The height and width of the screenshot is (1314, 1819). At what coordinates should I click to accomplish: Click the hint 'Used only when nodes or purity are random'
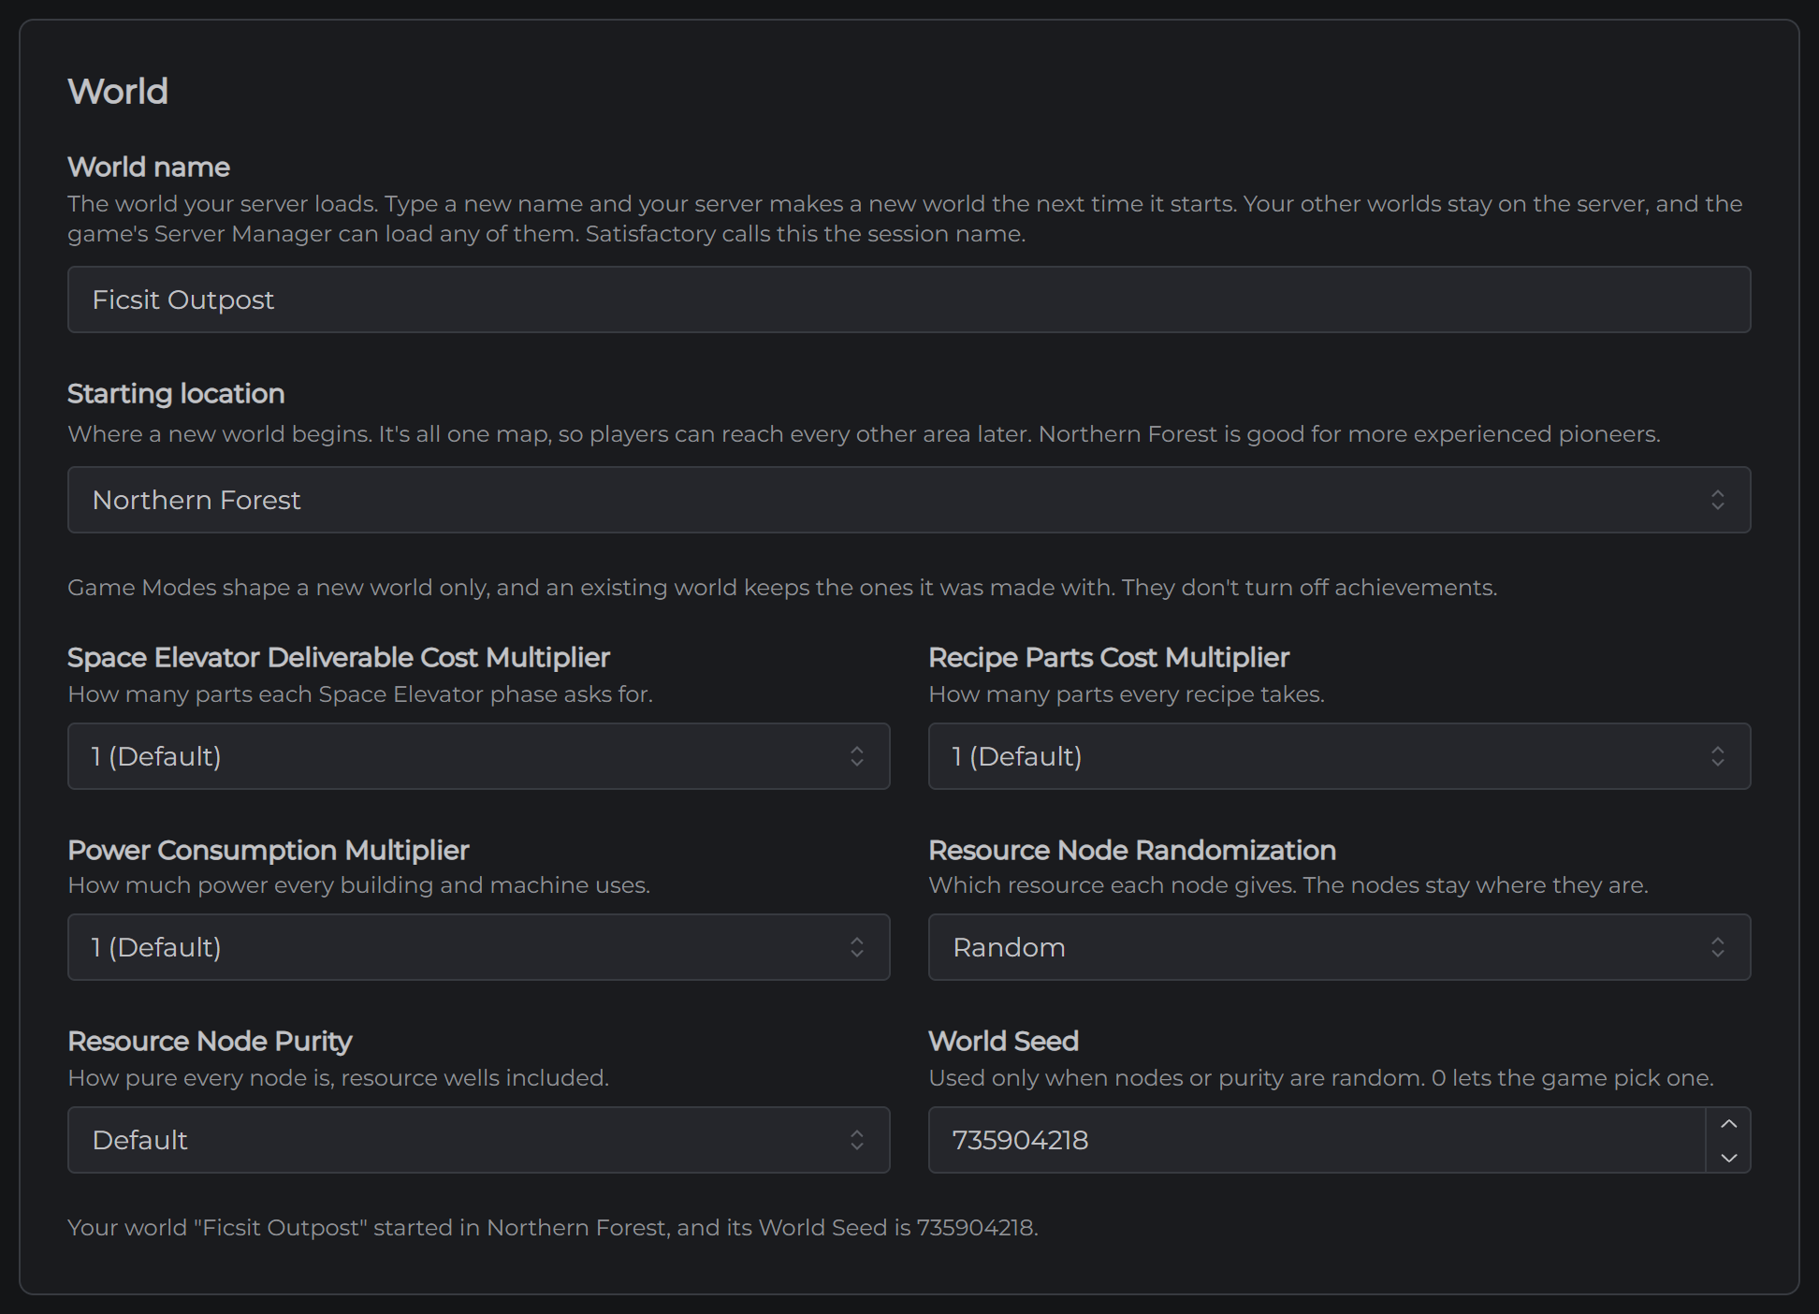click(1176, 1077)
